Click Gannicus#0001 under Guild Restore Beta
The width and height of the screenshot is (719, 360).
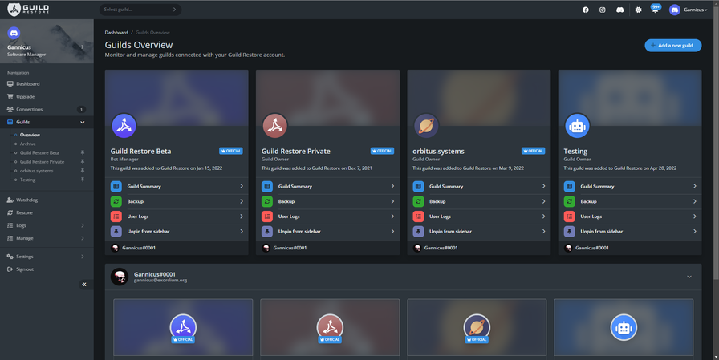(x=139, y=248)
